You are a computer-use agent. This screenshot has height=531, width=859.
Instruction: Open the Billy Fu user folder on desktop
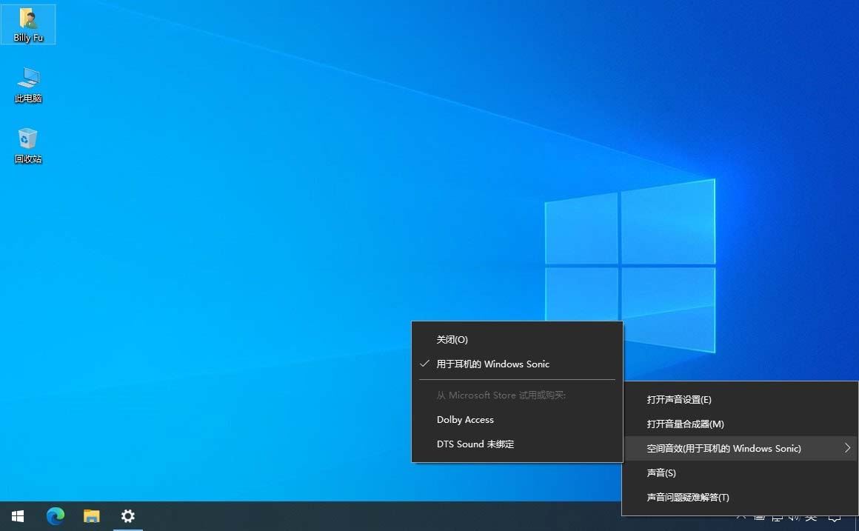(x=27, y=24)
